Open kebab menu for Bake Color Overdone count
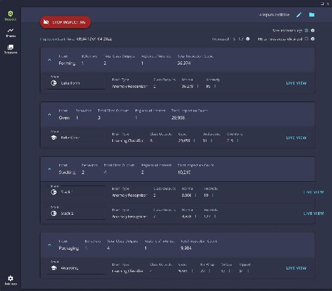This screenshot has width=332, height=291. click(237, 141)
